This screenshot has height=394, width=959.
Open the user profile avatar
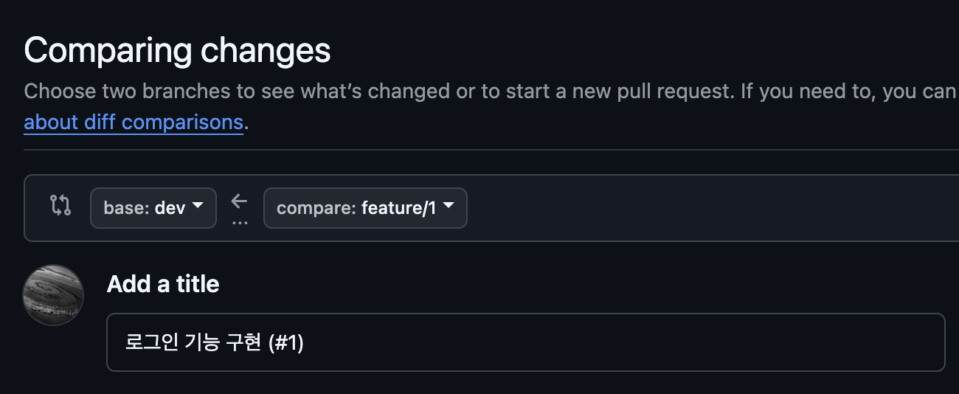[53, 295]
